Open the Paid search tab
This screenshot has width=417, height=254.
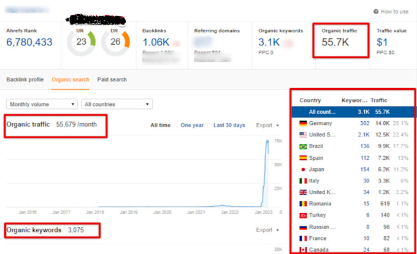(x=112, y=80)
